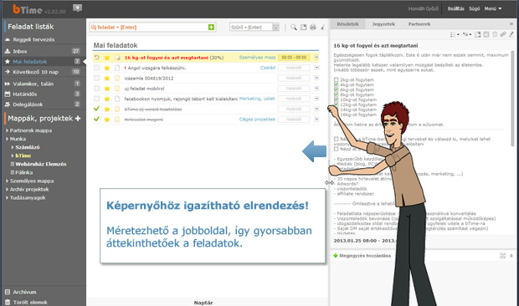The height and width of the screenshot is (306, 519).
Task: Click the 08:00 - 09:00 time field
Action: click(x=294, y=58)
